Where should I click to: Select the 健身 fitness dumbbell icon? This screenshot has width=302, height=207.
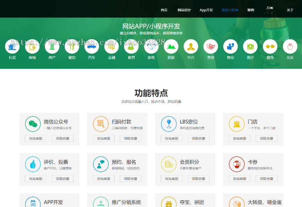coord(270,47)
